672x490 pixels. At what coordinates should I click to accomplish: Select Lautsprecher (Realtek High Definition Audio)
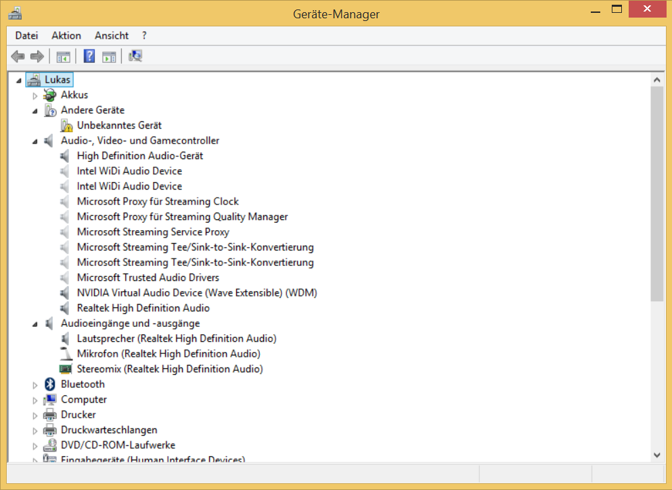177,338
